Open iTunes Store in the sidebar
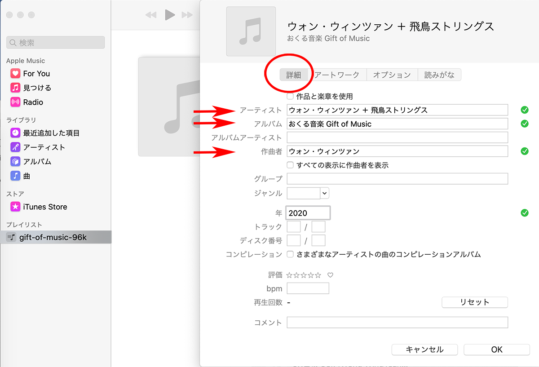 click(x=44, y=207)
